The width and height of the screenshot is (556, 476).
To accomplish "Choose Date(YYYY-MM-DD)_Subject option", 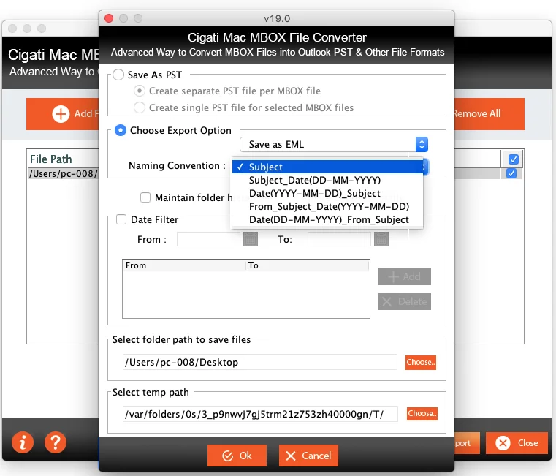I will point(327,193).
